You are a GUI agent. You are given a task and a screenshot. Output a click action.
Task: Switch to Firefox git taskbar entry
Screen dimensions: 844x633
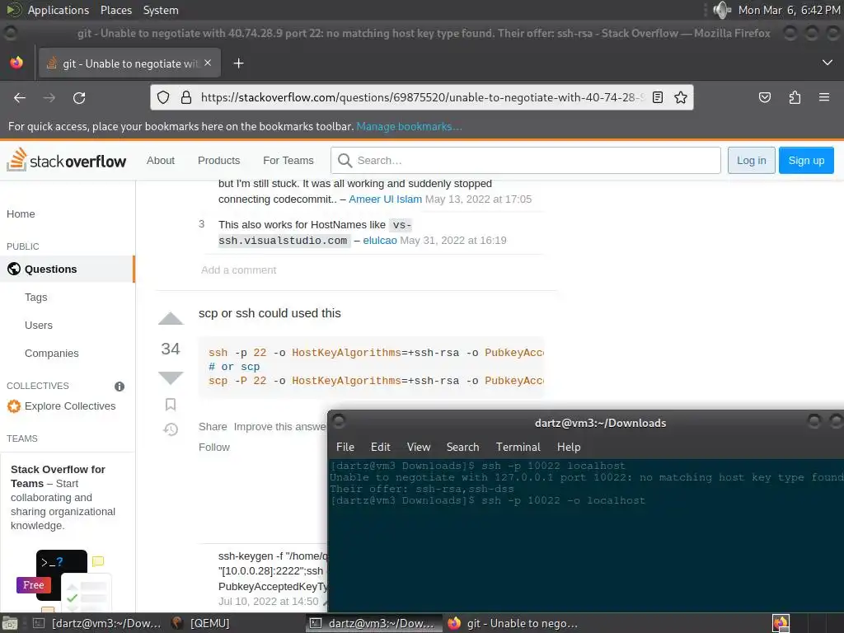(x=514, y=623)
